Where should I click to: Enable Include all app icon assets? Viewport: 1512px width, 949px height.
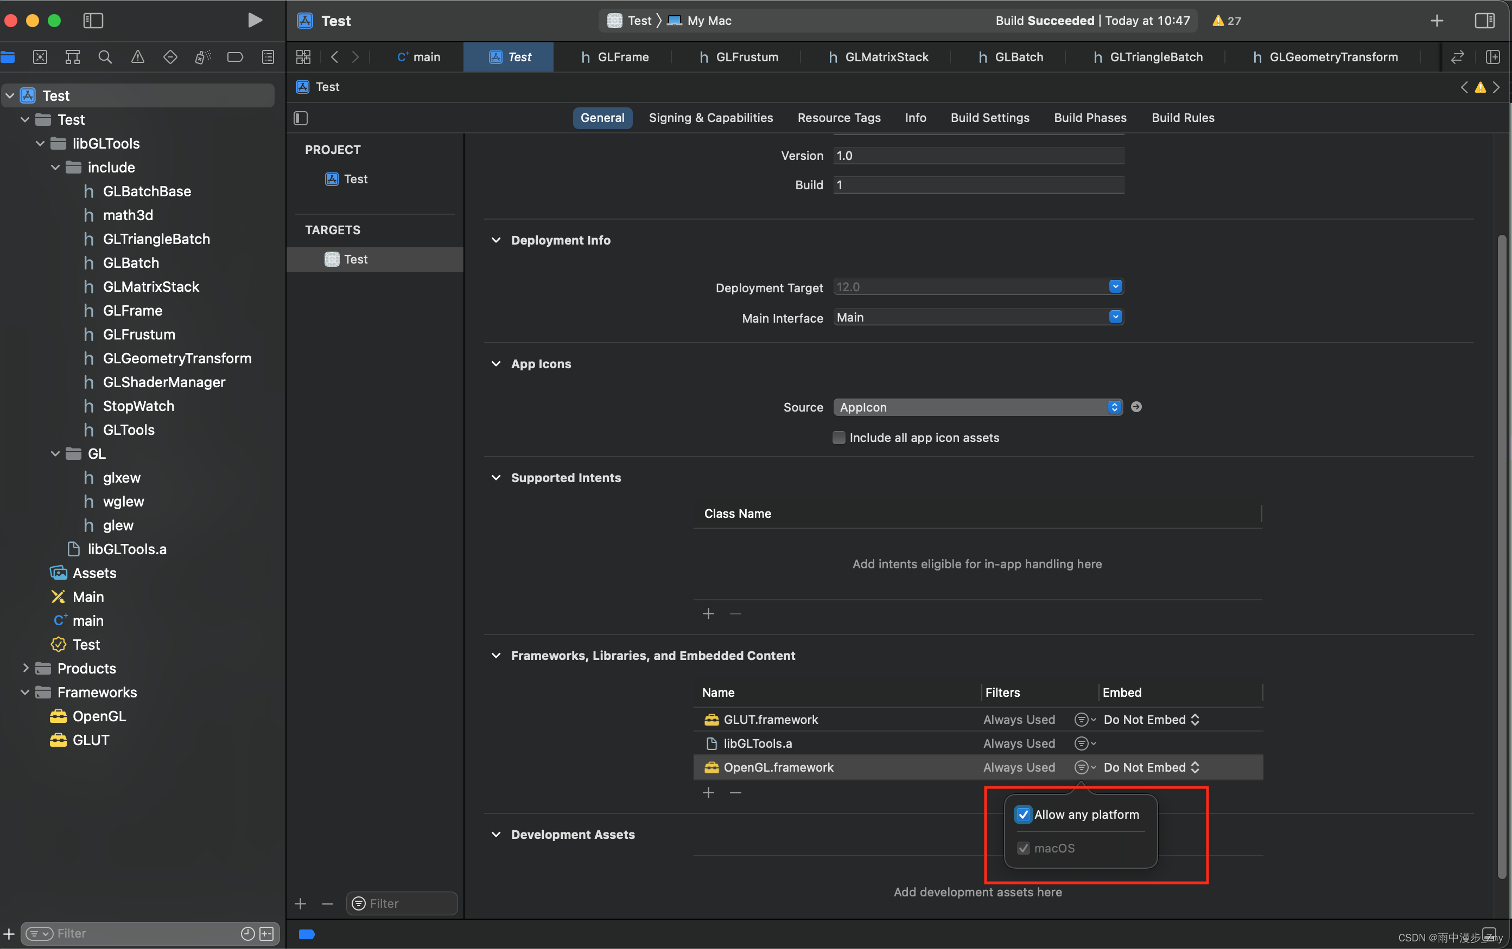839,438
